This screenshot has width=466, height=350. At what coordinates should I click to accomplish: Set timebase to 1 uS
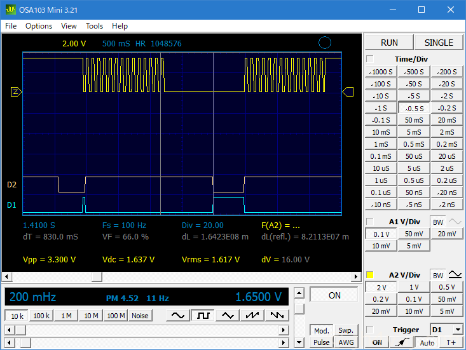pyautogui.click(x=381, y=180)
